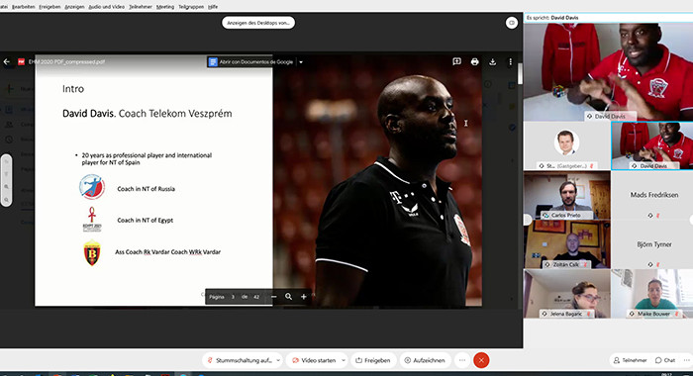
Task: Click the red leave meeting button
Action: tap(481, 360)
